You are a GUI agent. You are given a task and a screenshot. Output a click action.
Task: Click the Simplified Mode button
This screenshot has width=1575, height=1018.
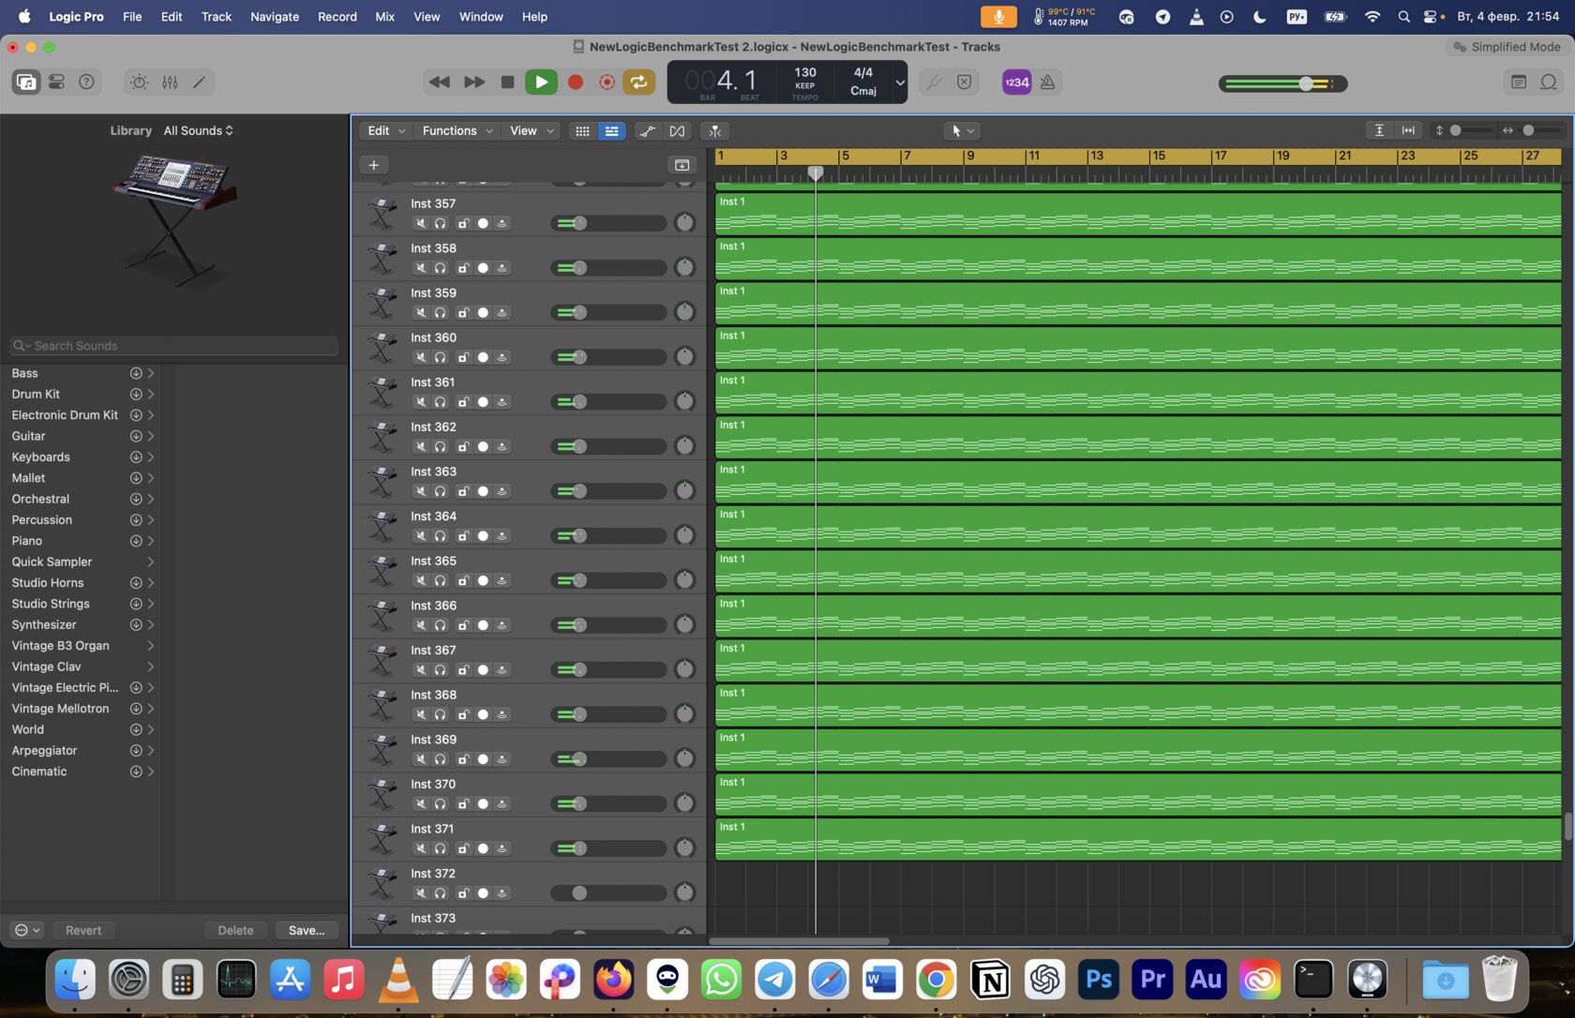point(1507,47)
